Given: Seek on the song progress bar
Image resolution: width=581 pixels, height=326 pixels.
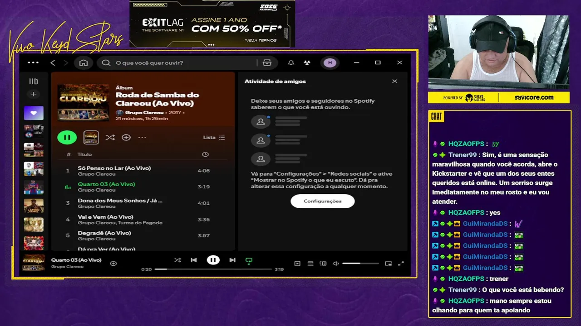Looking at the screenshot, I should 213,269.
